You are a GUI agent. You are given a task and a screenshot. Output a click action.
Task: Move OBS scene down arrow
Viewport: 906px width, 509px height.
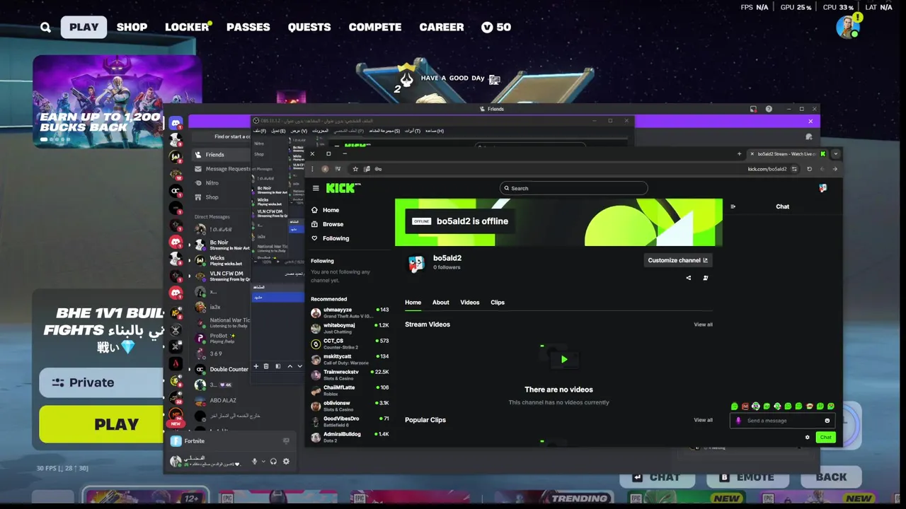[x=299, y=366]
